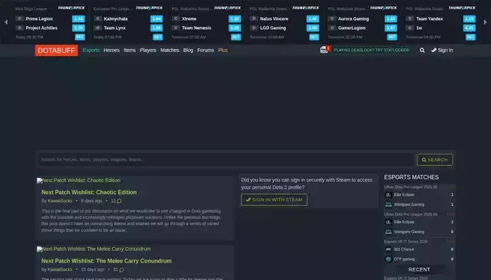Open the Players menu item
Screen dimensions: 491x280
pyautogui.click(x=148, y=50)
